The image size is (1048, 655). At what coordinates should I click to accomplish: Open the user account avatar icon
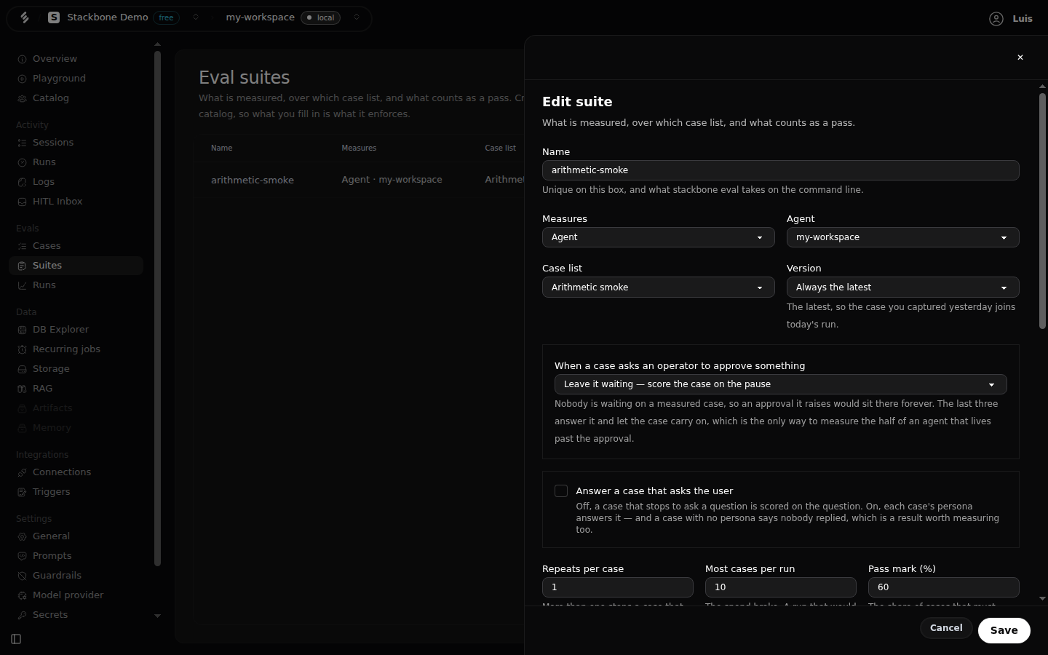click(x=996, y=19)
